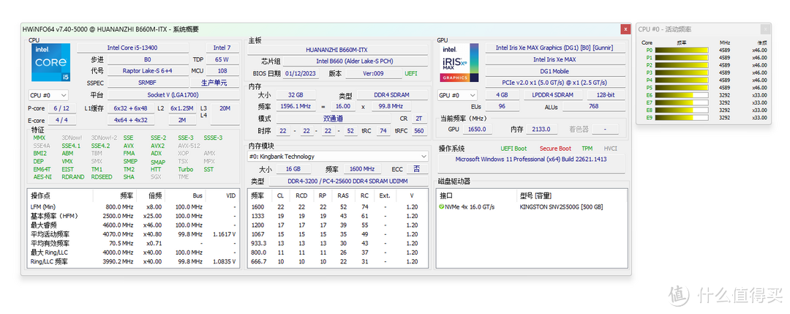
Task: Click the UEFI Boot status text
Action: click(x=513, y=149)
